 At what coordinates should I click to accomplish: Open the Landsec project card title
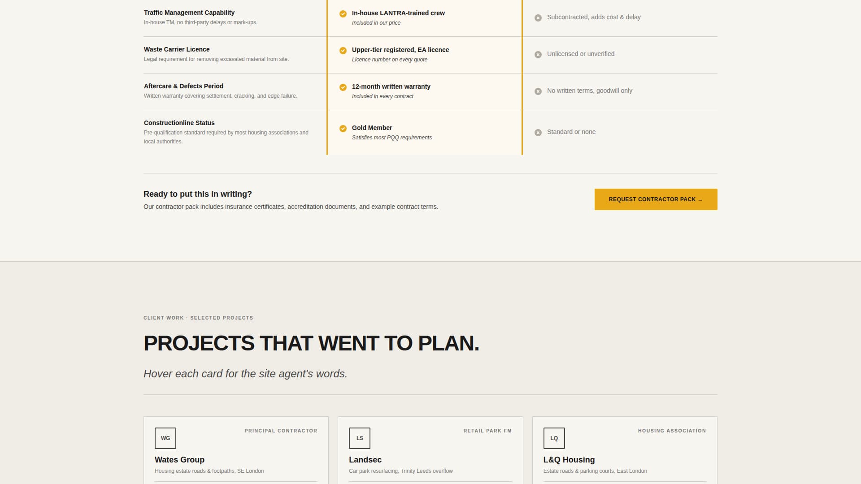365,460
